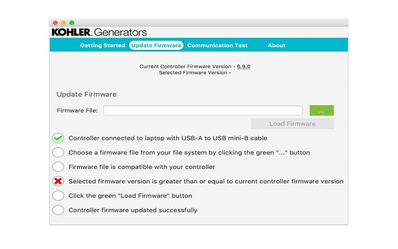Open the Getting Started tab
Image resolution: width=398 pixels, height=249 pixels.
point(102,45)
